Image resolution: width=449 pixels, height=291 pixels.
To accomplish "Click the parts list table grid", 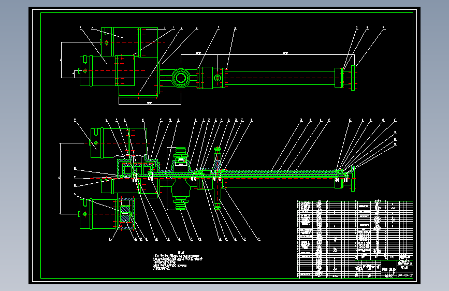I will (355, 239).
